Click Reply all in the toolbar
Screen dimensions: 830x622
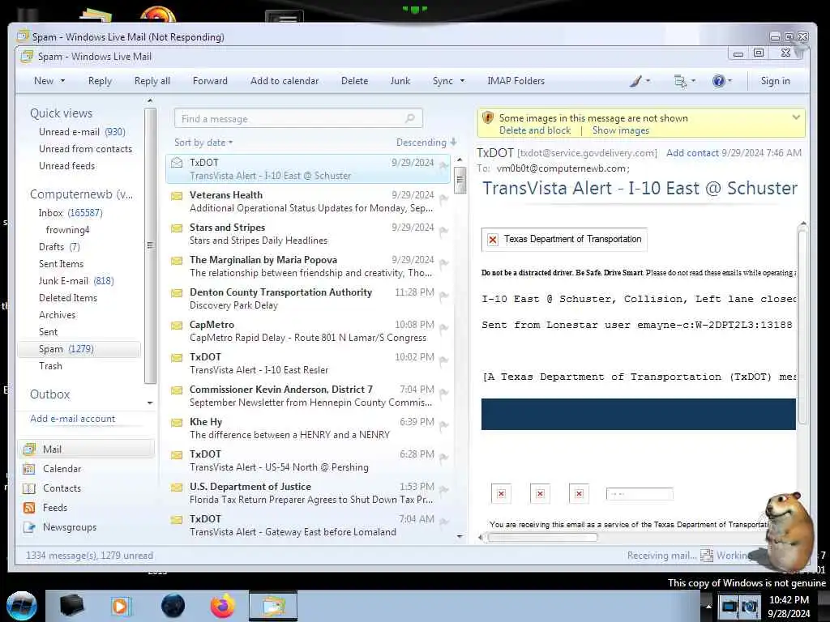(152, 81)
